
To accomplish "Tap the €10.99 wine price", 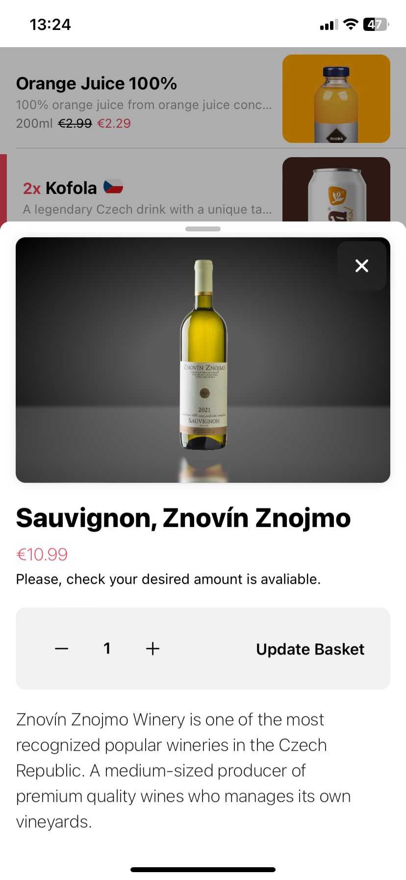I will click(42, 554).
